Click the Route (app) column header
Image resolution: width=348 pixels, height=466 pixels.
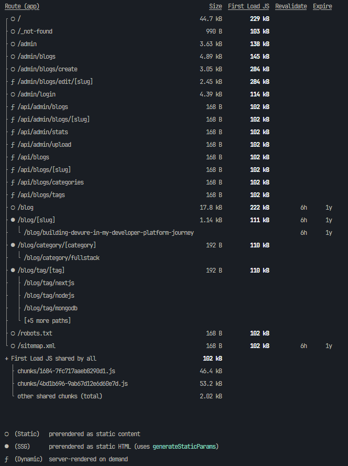tap(22, 6)
